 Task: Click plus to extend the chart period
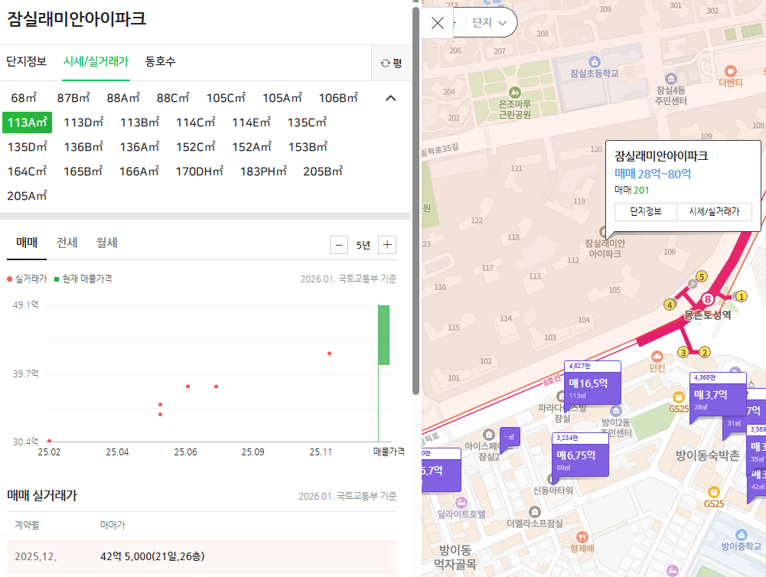tap(387, 245)
